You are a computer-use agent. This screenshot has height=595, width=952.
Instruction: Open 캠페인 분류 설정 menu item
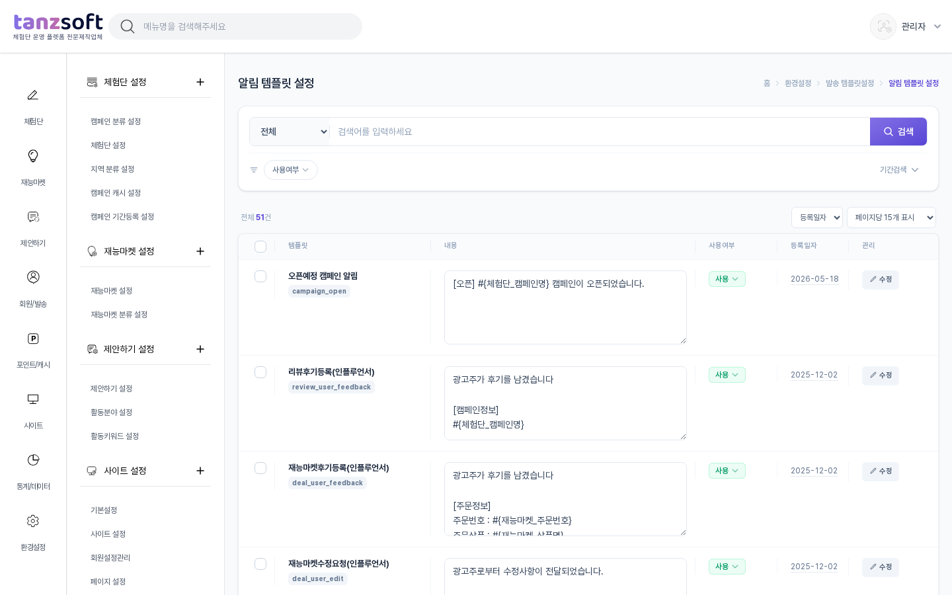pyautogui.click(x=116, y=122)
